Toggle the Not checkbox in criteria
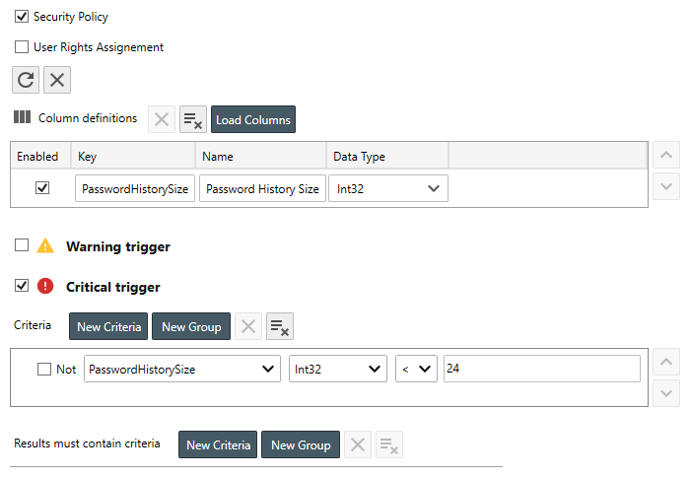The image size is (690, 477). point(43,370)
